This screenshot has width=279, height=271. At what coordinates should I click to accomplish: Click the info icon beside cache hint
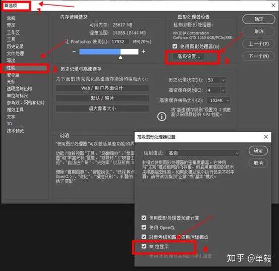click(161, 117)
